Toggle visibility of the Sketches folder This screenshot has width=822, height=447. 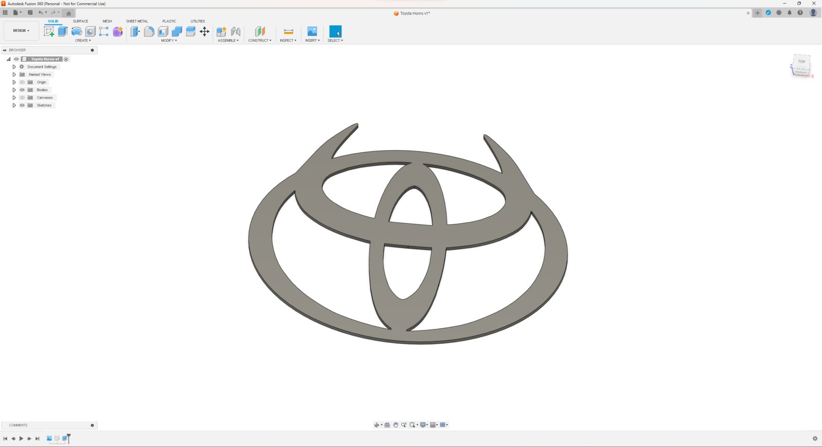tap(22, 105)
